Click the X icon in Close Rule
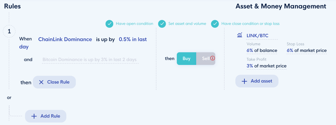The width and height of the screenshot is (336, 125). tap(41, 82)
